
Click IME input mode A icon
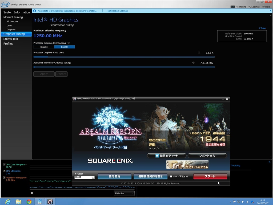[x=247, y=202]
